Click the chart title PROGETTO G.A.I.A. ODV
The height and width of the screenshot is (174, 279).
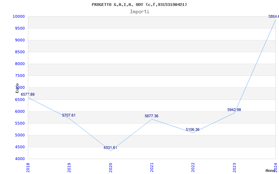(139, 5)
